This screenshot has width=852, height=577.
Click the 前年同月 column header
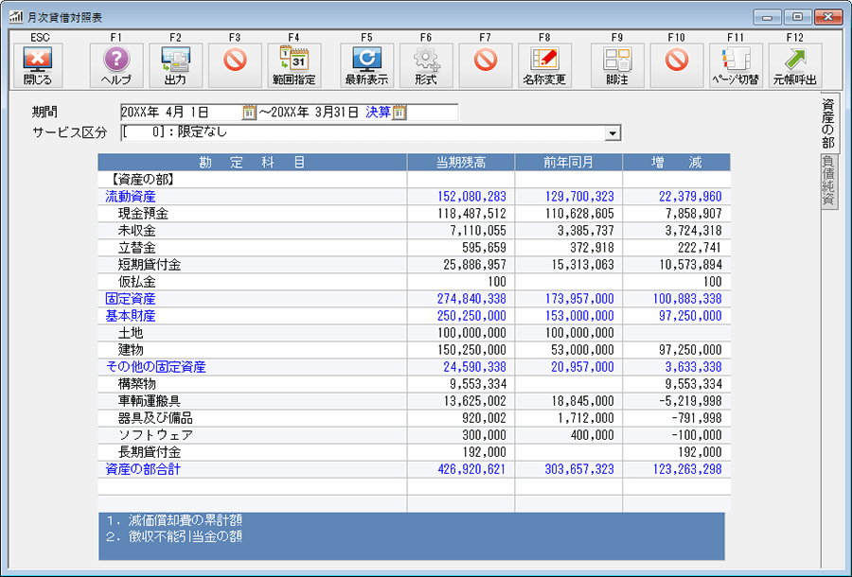click(x=568, y=163)
